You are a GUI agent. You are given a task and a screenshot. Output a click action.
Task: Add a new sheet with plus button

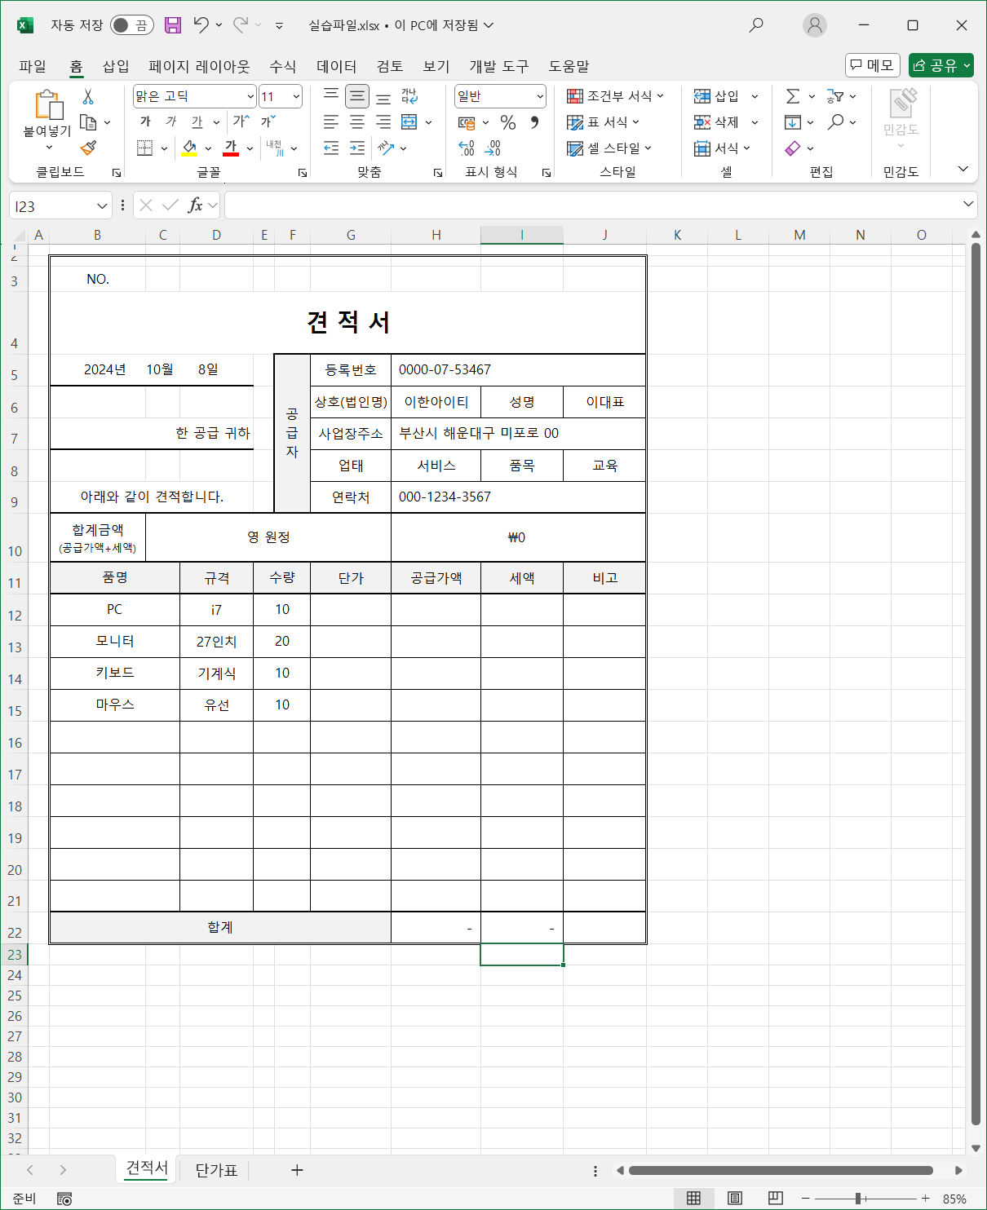[297, 1170]
